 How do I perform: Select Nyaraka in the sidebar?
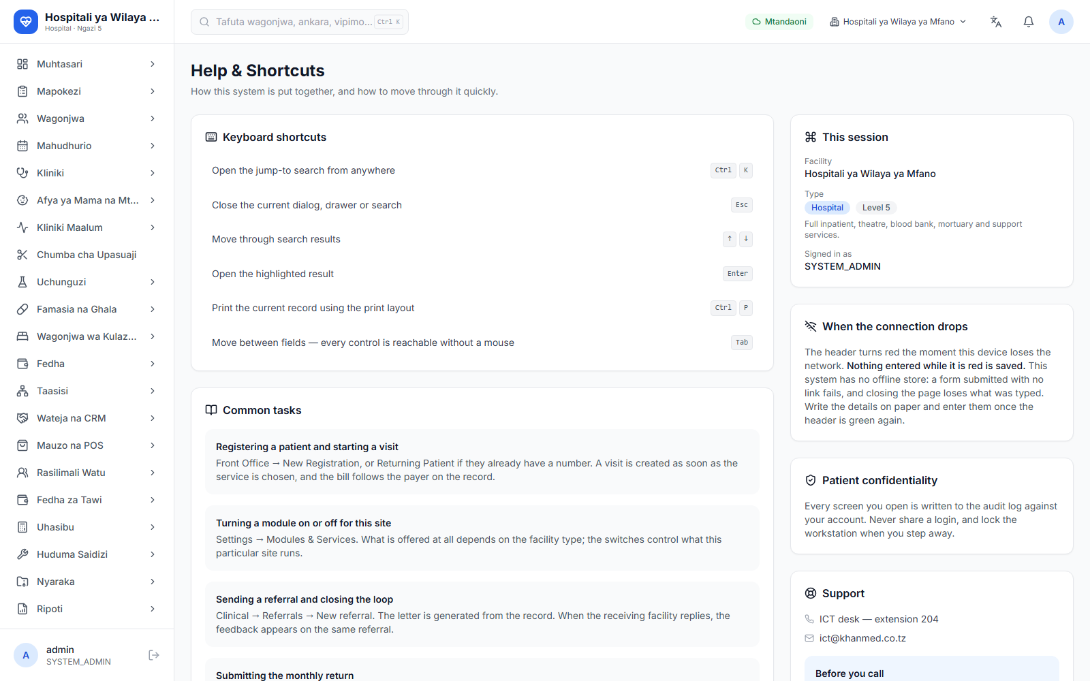(87, 582)
